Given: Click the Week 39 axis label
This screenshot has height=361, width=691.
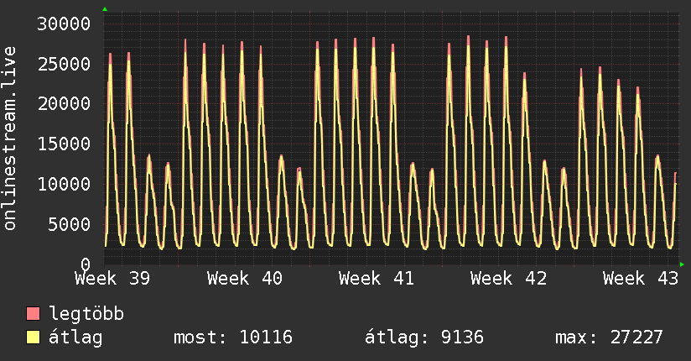Looking at the screenshot, I should pos(112,279).
